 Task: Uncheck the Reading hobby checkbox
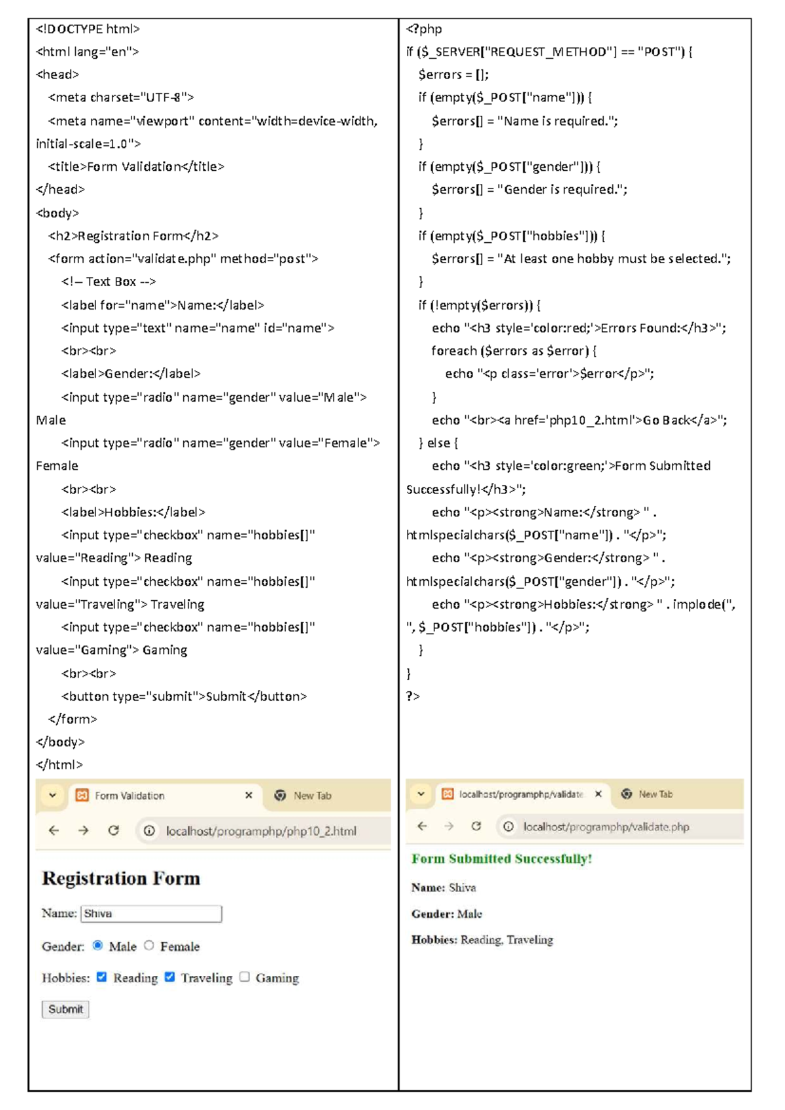102,976
